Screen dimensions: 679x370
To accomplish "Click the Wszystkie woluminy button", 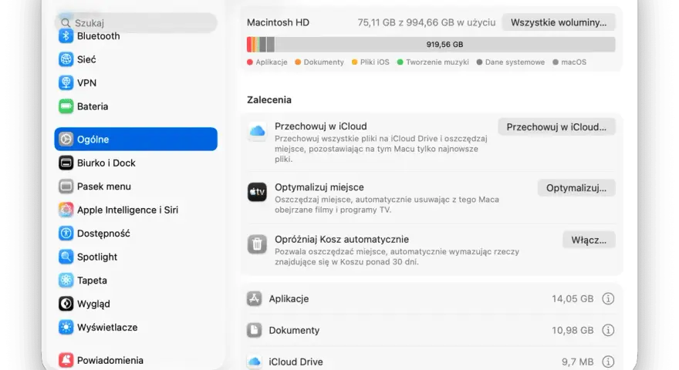I will pos(559,22).
